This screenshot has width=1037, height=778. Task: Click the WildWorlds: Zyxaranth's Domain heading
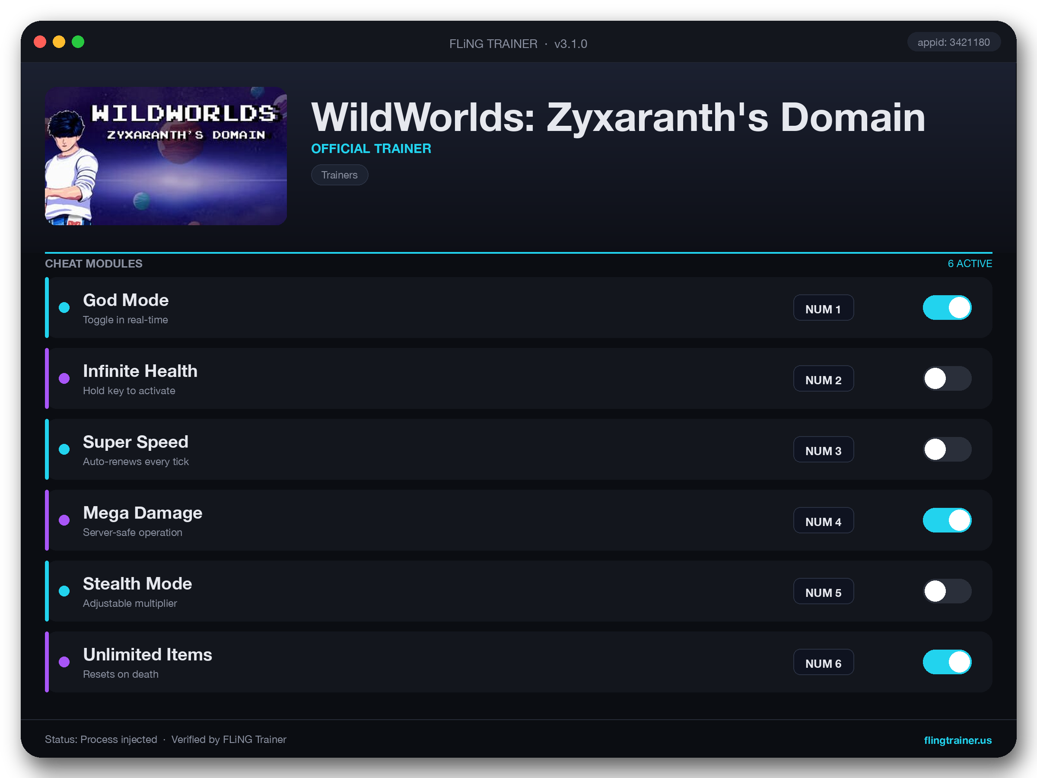click(618, 117)
